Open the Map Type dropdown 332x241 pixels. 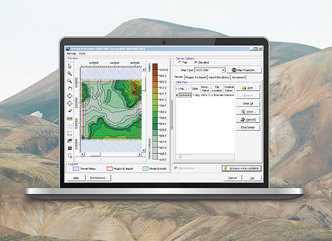pyautogui.click(x=223, y=70)
